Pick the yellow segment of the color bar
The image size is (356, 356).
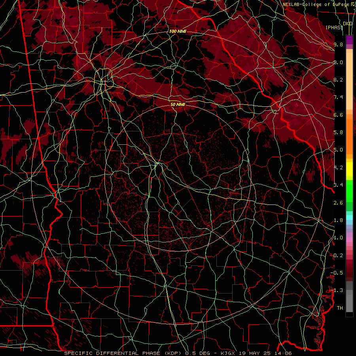point(349,169)
